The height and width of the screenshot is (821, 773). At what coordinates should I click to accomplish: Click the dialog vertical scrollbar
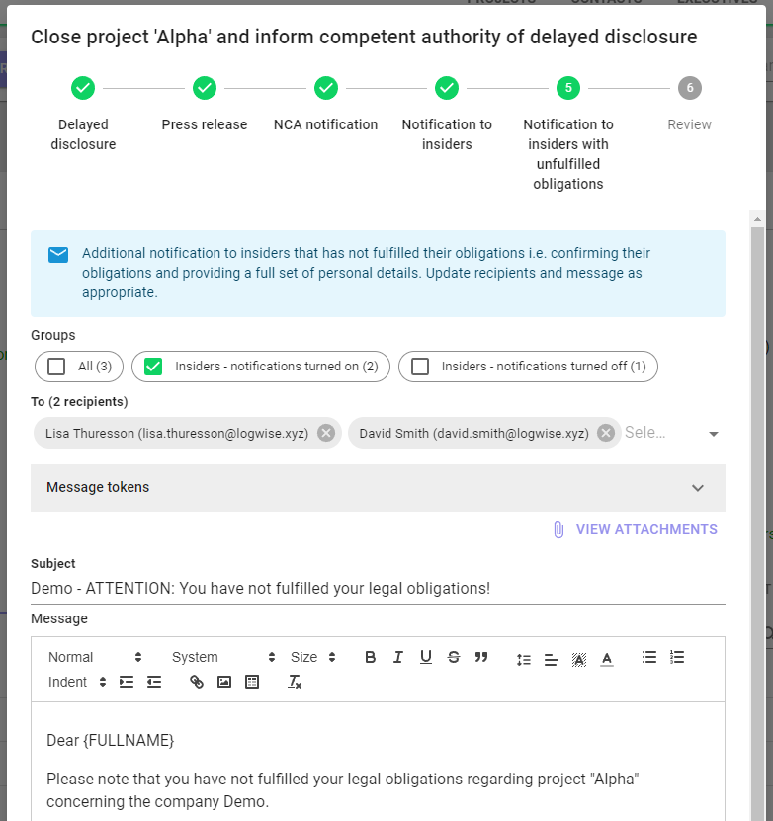coord(757,524)
